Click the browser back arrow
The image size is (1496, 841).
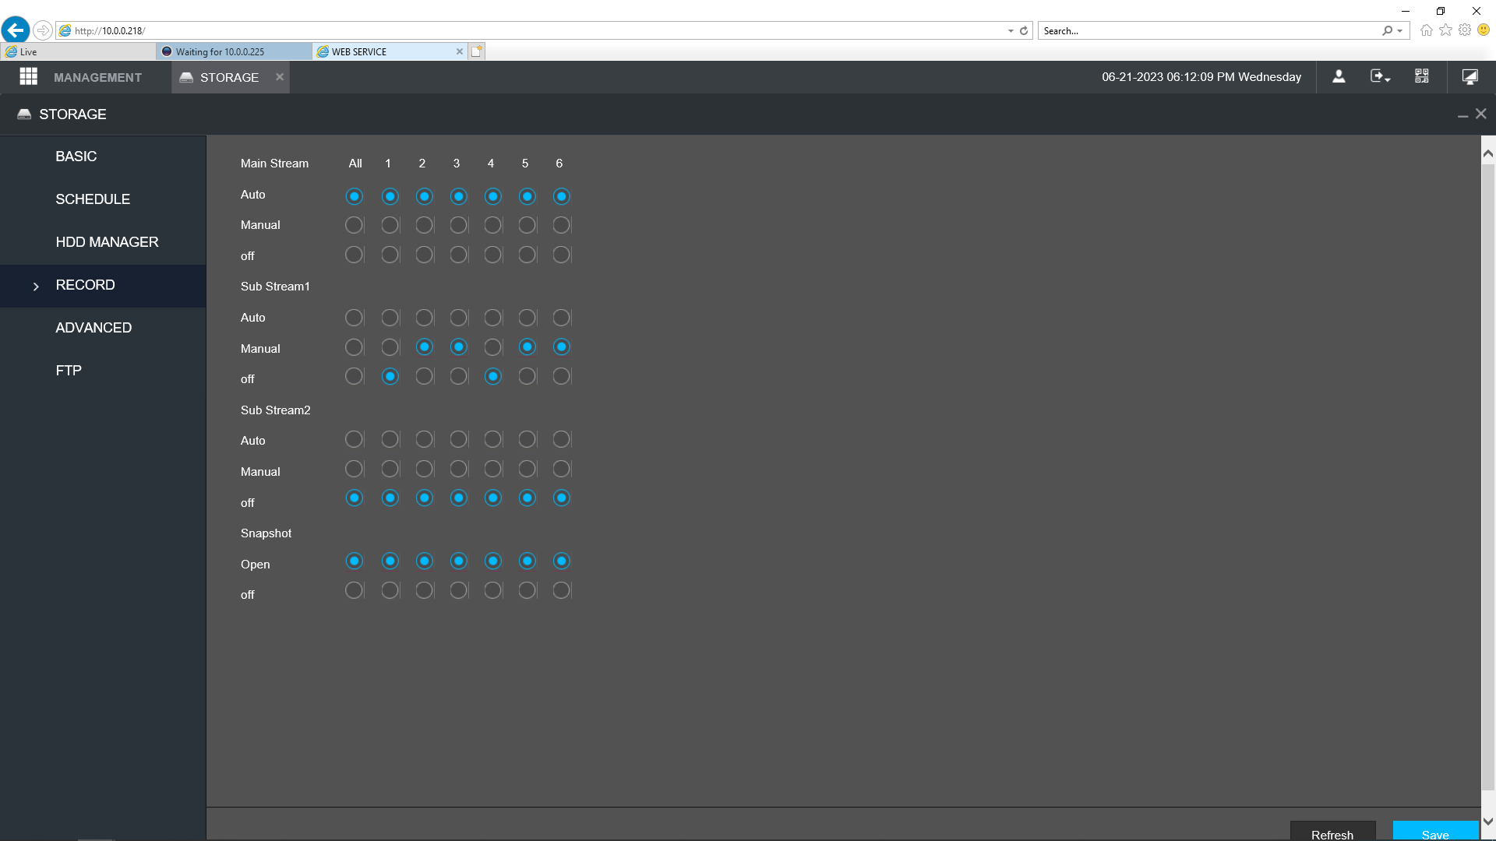coord(16,30)
